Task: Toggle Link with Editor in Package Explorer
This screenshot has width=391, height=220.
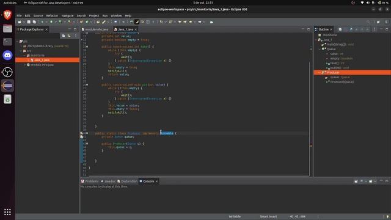Action: 69,36
